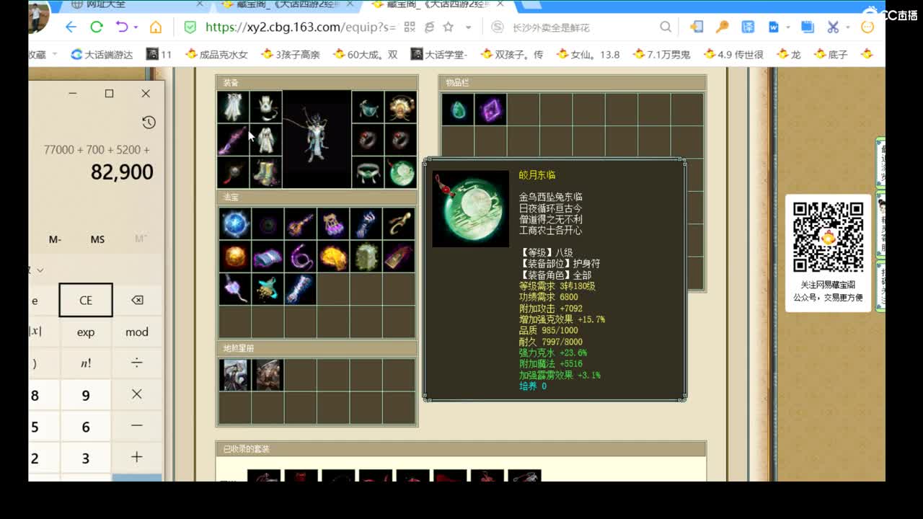Screen dimensions: 923x519
Task: Click the calculator multiply button
Action: pyautogui.click(x=137, y=394)
